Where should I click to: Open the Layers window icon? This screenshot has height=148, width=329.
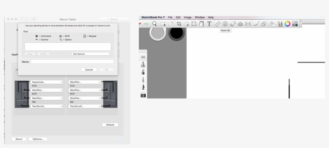tap(272, 24)
